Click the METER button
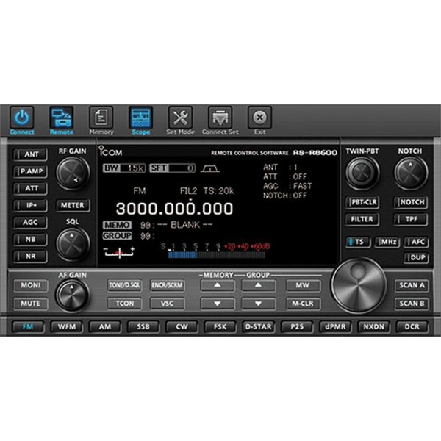The width and height of the screenshot is (441, 441). coord(73,206)
